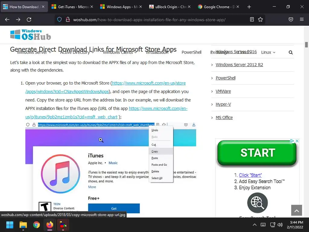Expand the Virtualization menu
The image size is (309, 232).
click(x=159, y=52)
